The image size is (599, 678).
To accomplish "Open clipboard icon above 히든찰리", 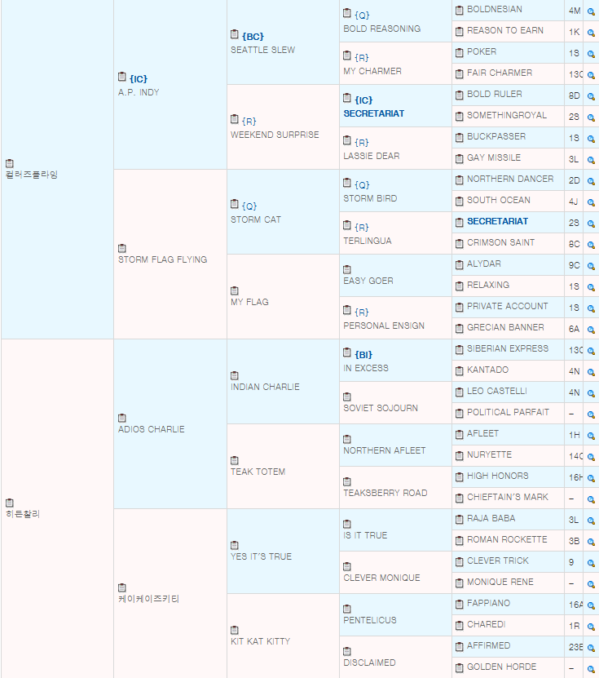I will [x=10, y=503].
